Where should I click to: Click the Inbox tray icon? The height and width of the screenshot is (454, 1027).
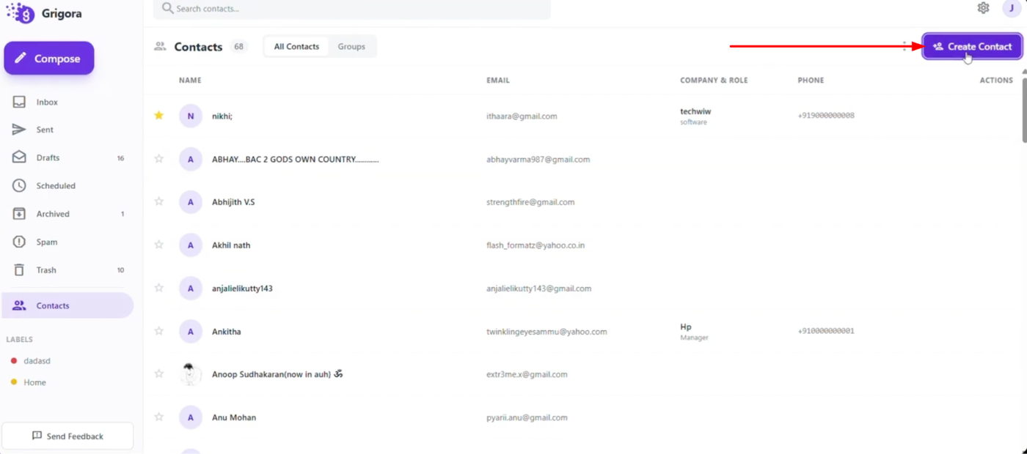pyautogui.click(x=19, y=102)
